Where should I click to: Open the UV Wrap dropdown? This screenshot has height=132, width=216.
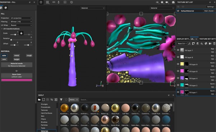click(x=21, y=25)
